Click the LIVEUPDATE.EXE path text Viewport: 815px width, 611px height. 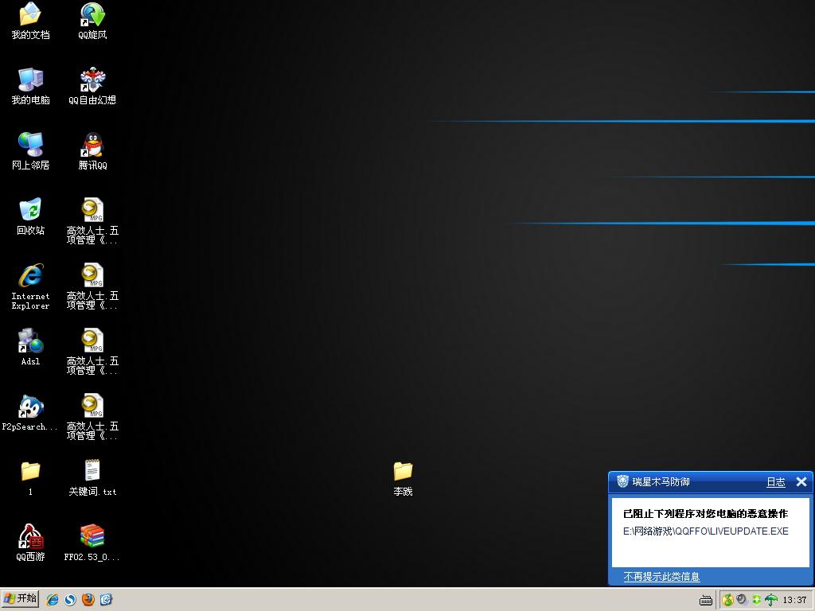[706, 531]
